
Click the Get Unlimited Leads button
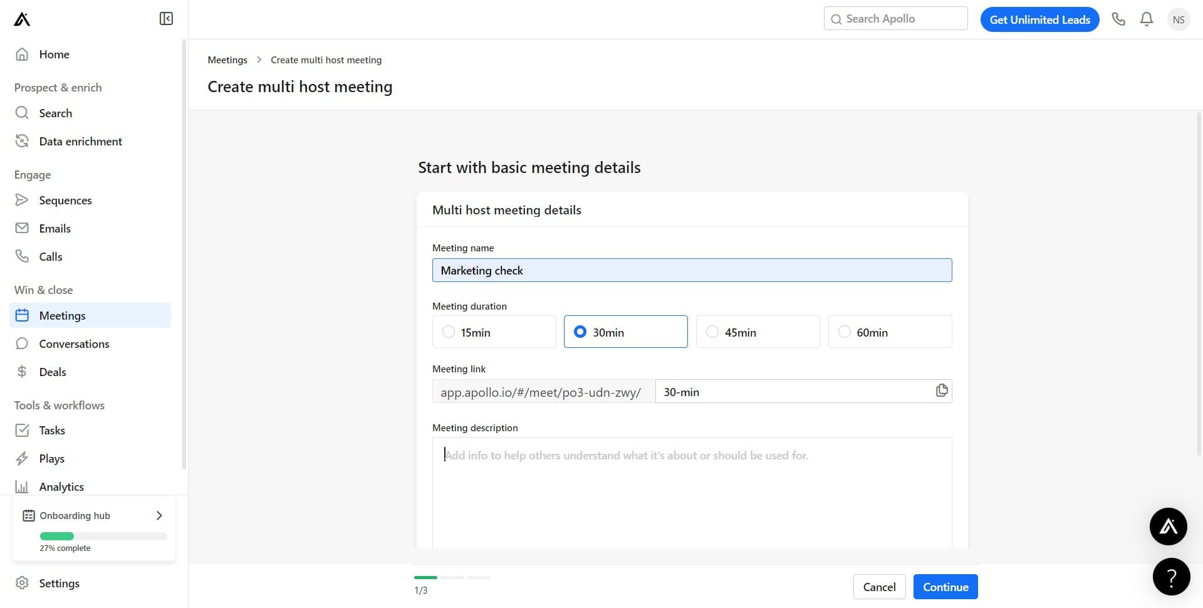click(1039, 19)
